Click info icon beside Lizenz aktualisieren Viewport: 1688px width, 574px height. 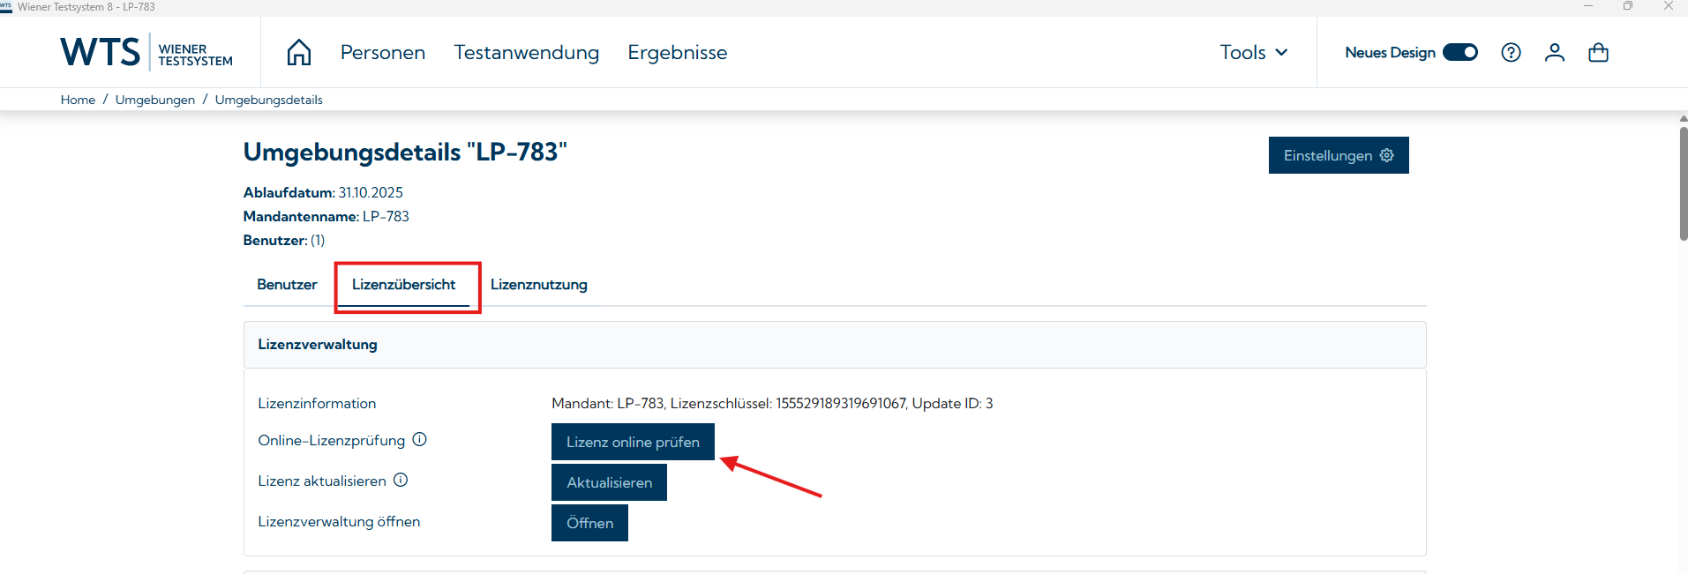point(401,480)
